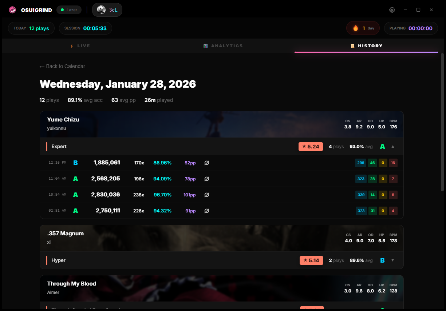This screenshot has height=311, width=446.
Task: Click the 3cL profile avatar
Action: click(x=101, y=10)
